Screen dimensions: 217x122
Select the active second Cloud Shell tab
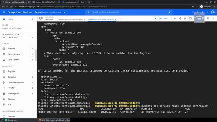point(101,19)
